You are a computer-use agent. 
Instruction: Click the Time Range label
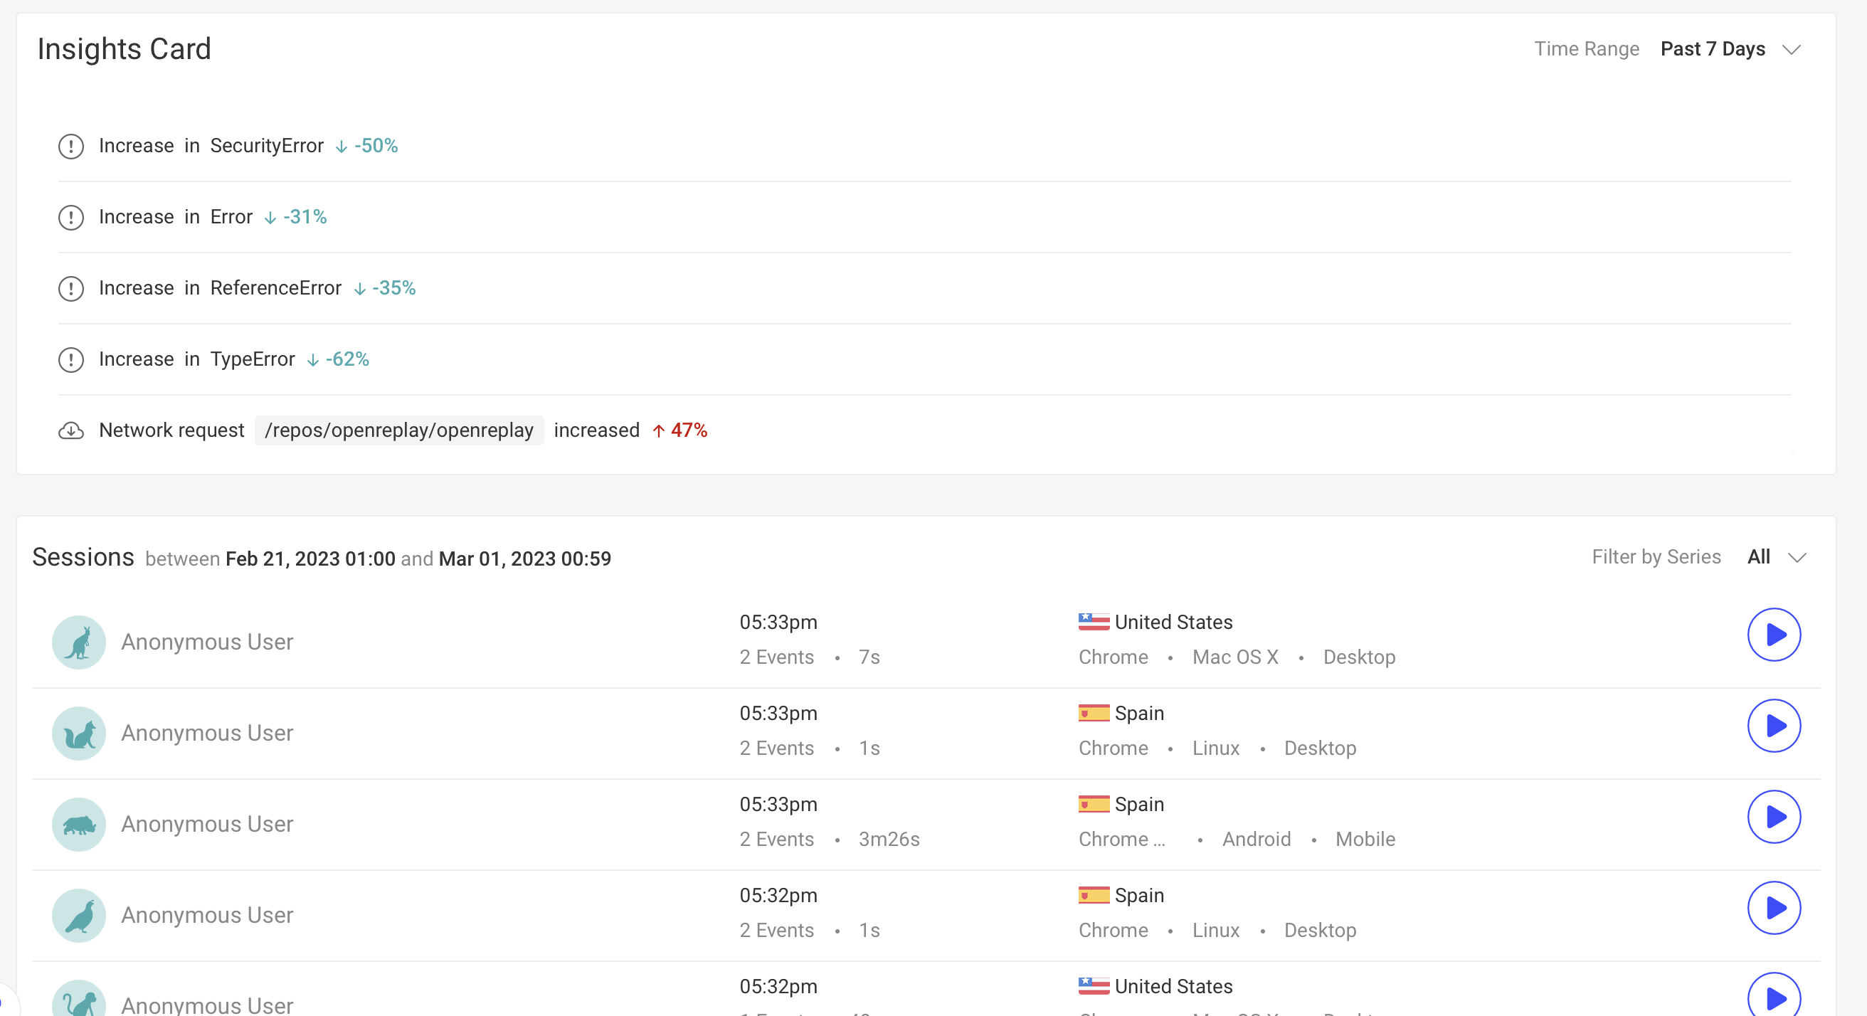pos(1586,49)
